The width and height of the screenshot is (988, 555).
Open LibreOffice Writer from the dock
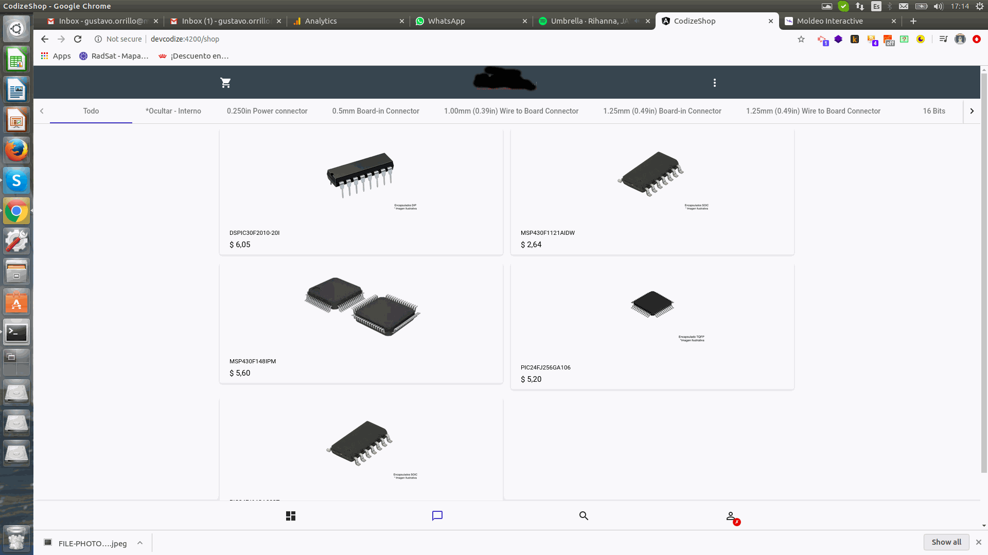[x=16, y=89]
